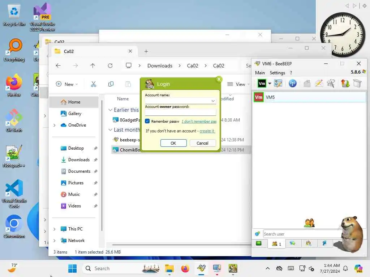Image resolution: width=370 pixels, height=277 pixels.
Task: Select Gallery in the navigation pane
Action: (x=74, y=114)
